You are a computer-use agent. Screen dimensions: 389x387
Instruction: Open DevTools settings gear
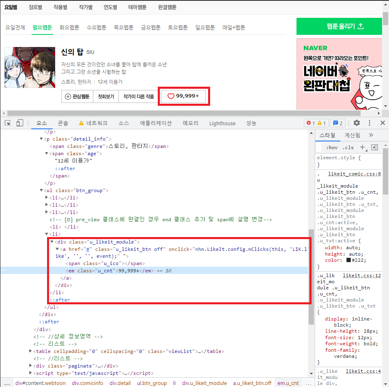pyautogui.click(x=357, y=123)
